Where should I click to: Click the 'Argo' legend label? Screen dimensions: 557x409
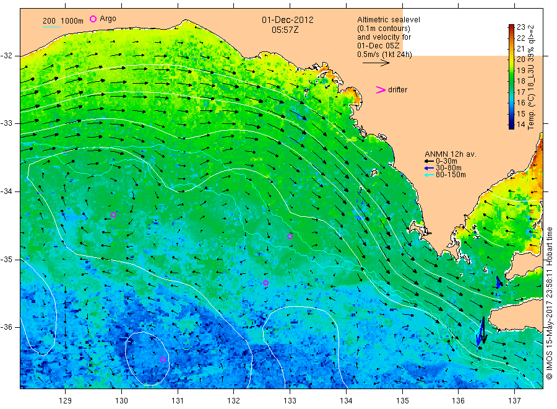point(108,19)
